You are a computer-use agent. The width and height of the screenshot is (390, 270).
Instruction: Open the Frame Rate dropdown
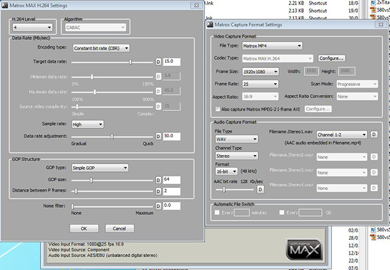(260, 84)
